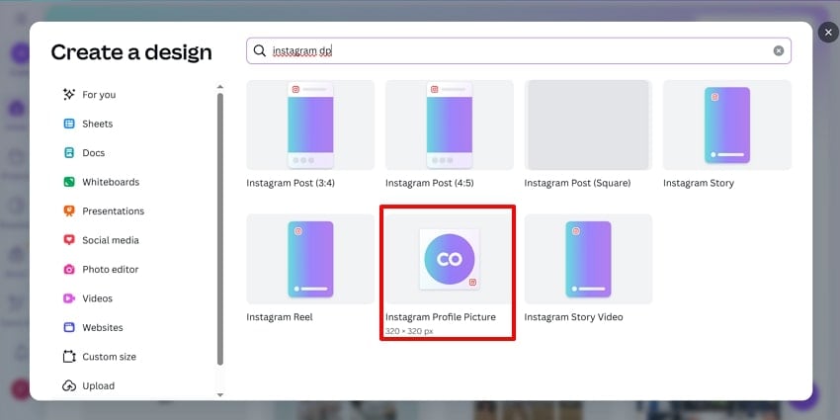Click the Docs page icon
This screenshot has width=840, height=420.
coord(69,152)
